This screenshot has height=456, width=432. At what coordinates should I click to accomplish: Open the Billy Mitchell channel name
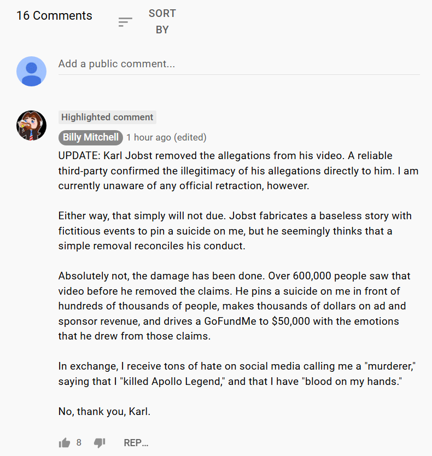click(90, 137)
